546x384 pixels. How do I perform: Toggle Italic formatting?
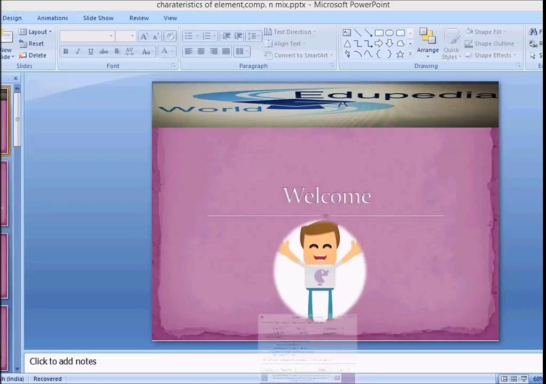[x=78, y=51]
